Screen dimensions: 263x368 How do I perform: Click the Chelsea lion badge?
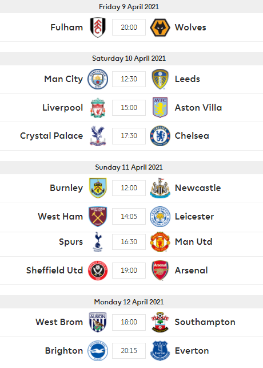click(x=160, y=136)
